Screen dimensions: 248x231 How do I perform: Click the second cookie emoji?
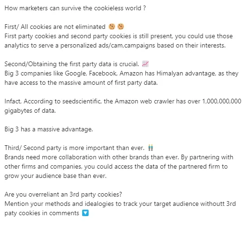tap(121, 27)
